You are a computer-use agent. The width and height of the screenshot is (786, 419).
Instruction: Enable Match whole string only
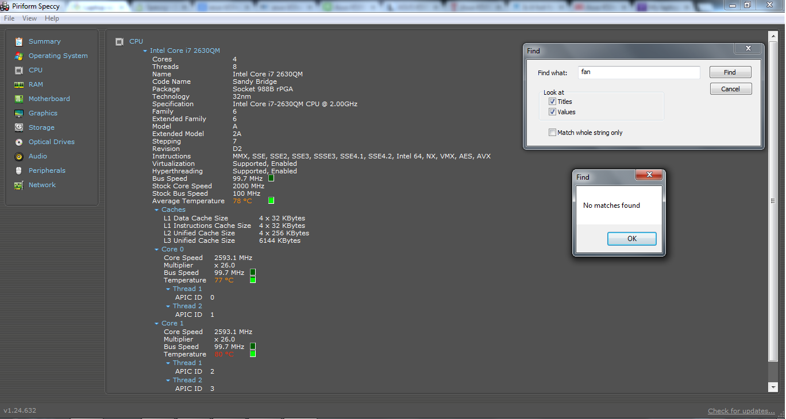552,133
